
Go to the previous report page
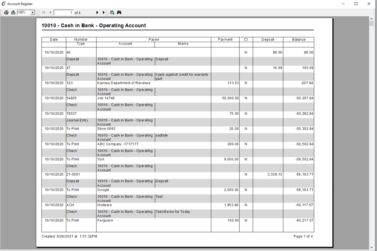50,12
